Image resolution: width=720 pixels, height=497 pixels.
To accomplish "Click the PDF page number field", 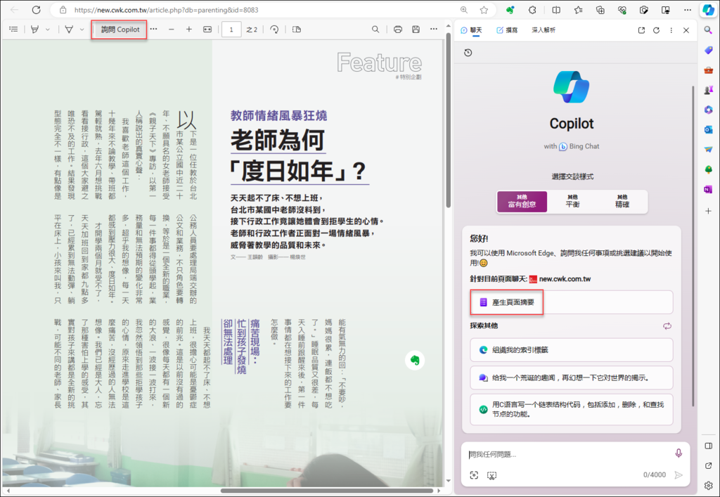I will (x=231, y=30).
